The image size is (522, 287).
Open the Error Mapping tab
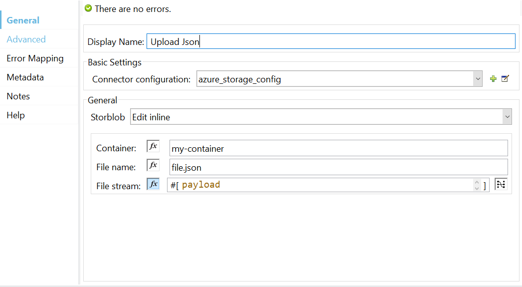pos(35,58)
